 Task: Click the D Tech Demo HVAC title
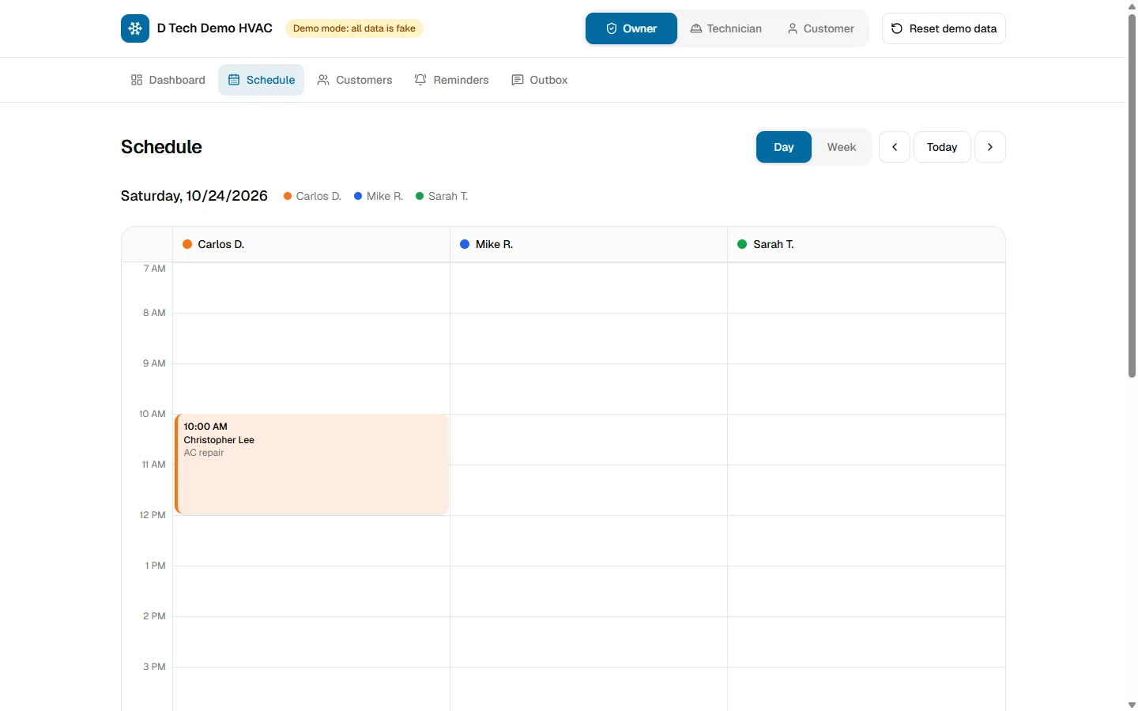click(x=215, y=28)
